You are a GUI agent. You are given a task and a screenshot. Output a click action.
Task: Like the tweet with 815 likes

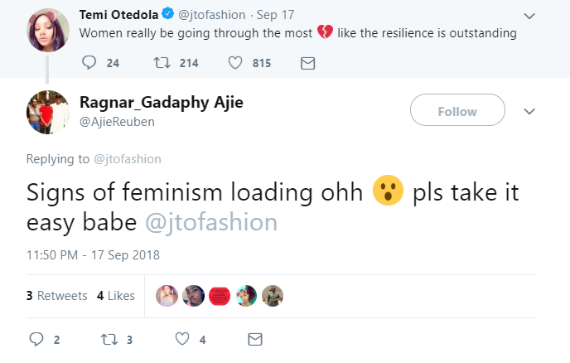[x=234, y=63]
